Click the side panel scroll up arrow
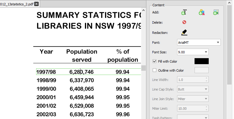This screenshot has width=234, height=119. [x=229, y=2]
